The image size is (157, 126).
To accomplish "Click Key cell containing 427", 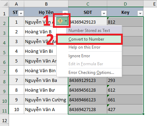I will [x=125, y=109].
